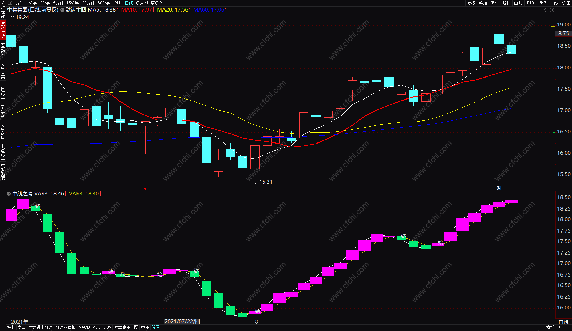Open the 统计 statistics button
572x331 pixels.
click(x=506, y=3)
